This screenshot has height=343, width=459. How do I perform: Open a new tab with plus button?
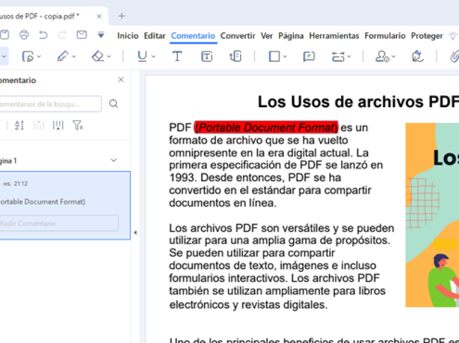(121, 15)
